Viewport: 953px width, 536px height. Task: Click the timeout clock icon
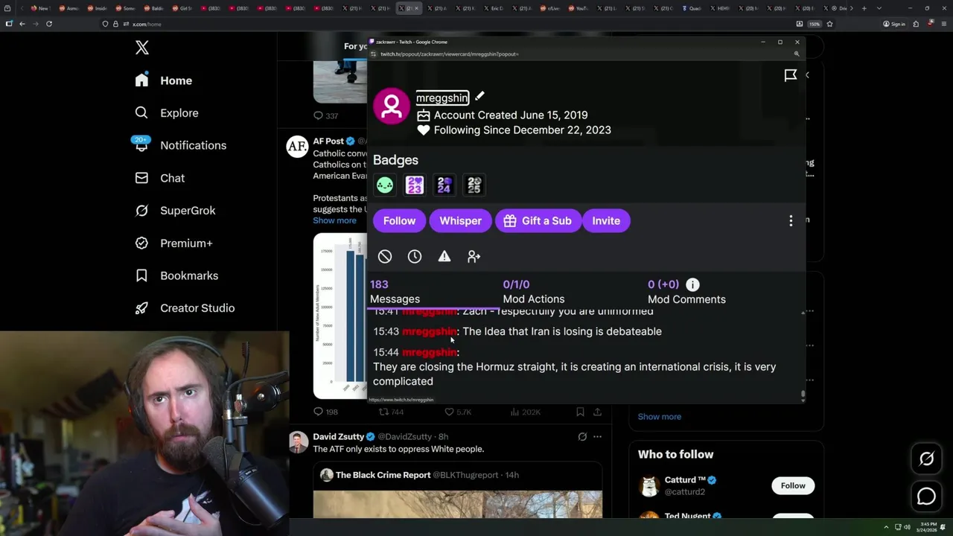tap(415, 256)
